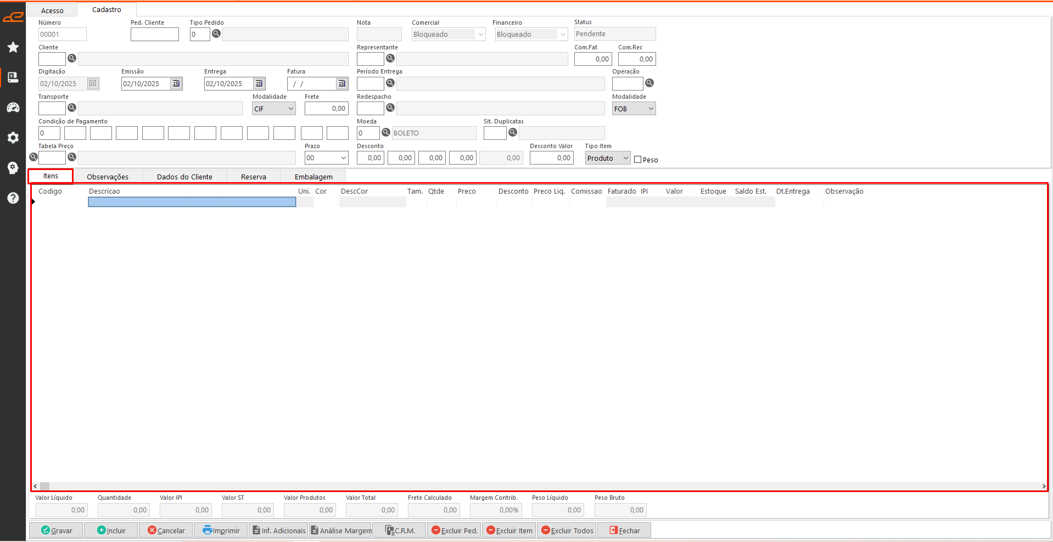Enable the Peso checkbox

638,160
